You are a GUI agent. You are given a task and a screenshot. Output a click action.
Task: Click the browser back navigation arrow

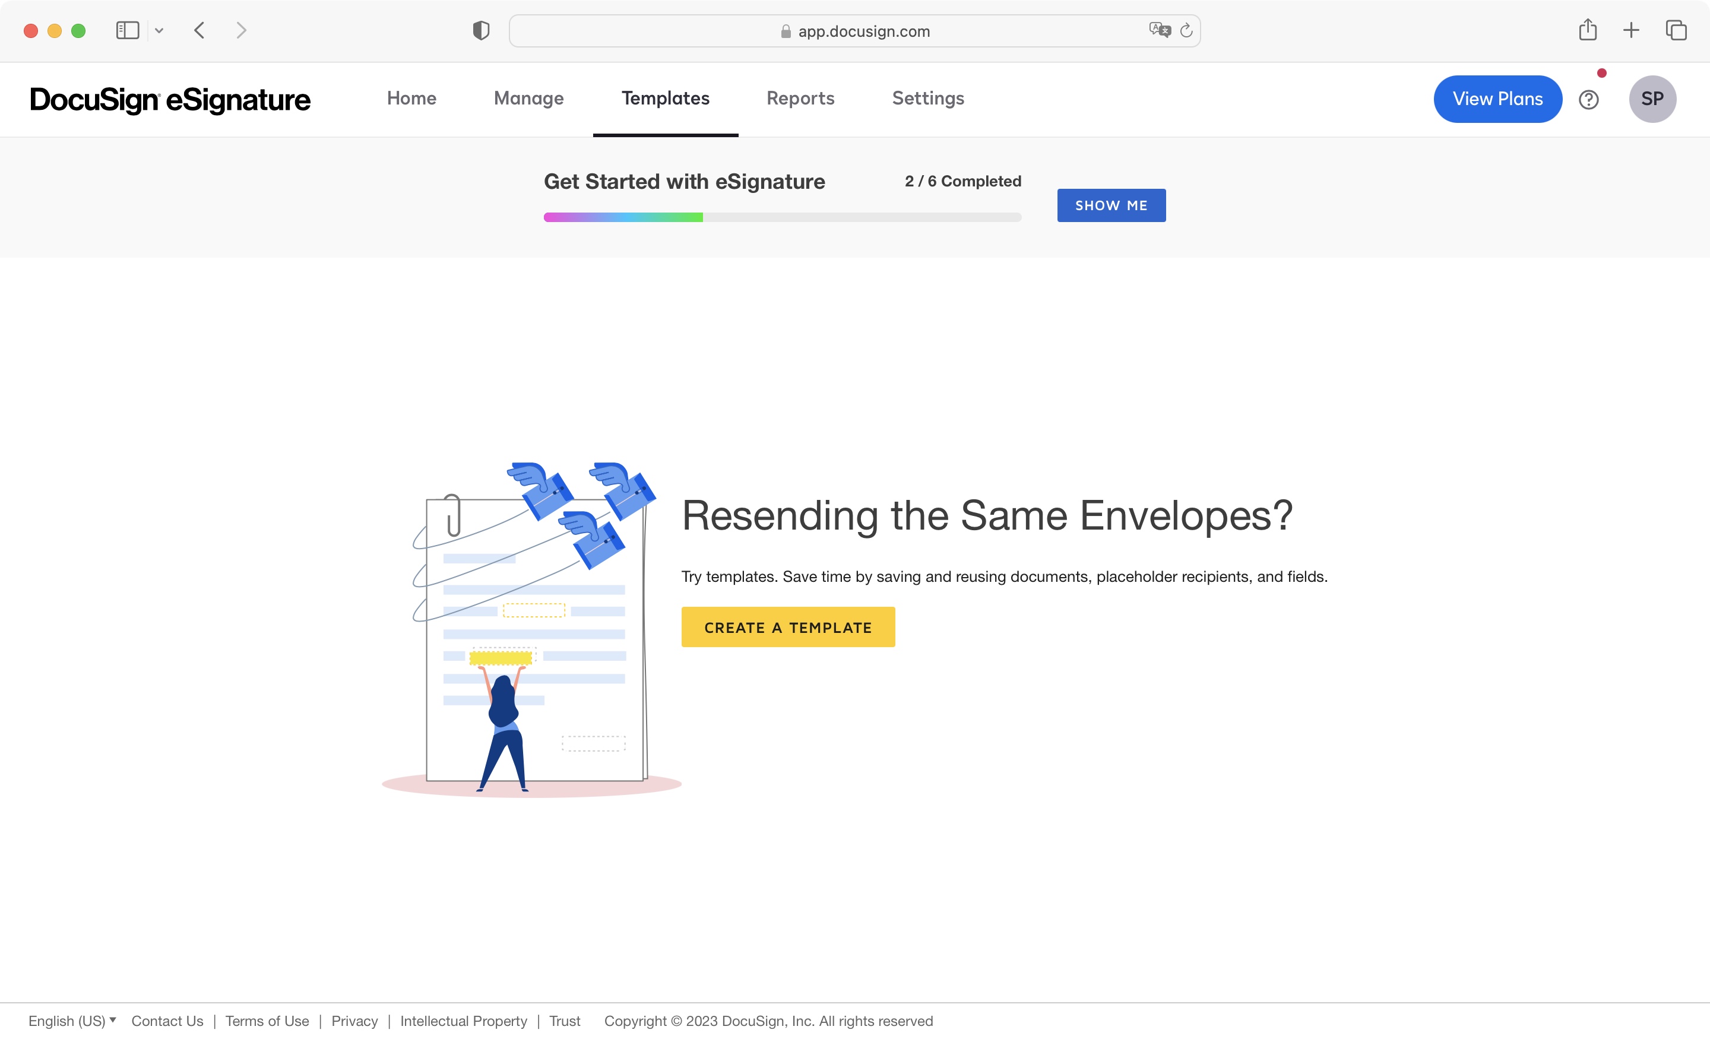coord(198,29)
